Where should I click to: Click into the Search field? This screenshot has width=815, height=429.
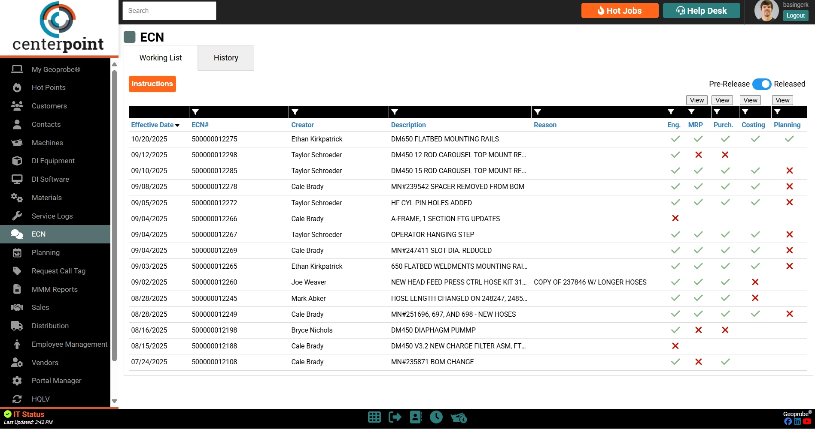[169, 11]
